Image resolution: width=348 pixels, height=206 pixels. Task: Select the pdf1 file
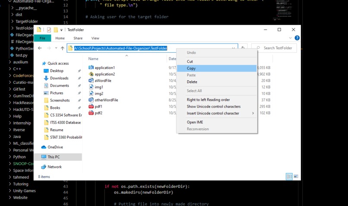[95, 107]
